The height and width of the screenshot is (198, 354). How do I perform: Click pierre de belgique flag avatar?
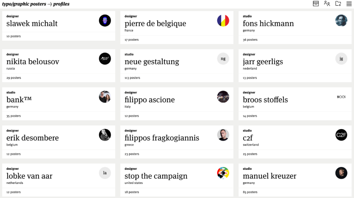(223, 21)
